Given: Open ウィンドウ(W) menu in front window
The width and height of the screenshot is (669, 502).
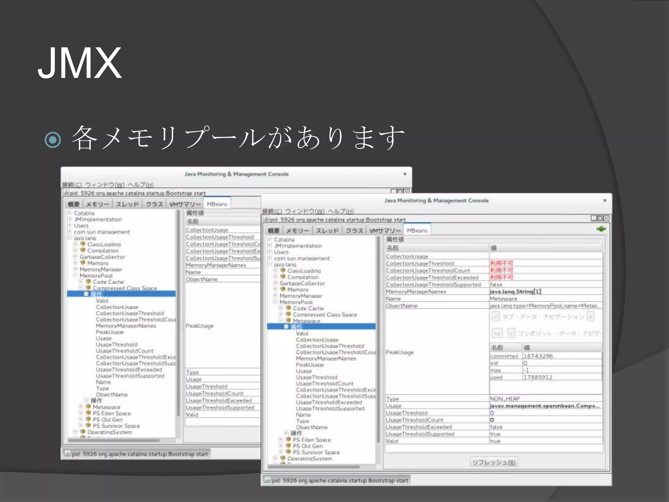Looking at the screenshot, I should (305, 211).
